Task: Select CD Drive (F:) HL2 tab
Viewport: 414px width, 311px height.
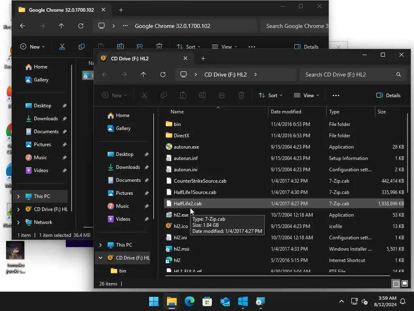Action: click(144, 58)
